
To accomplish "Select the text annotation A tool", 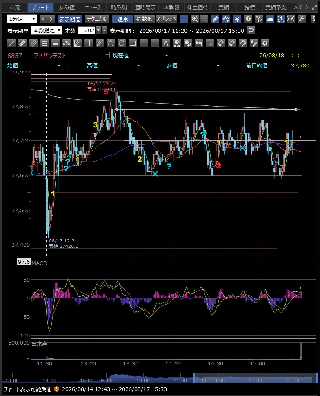I will click(x=166, y=43).
